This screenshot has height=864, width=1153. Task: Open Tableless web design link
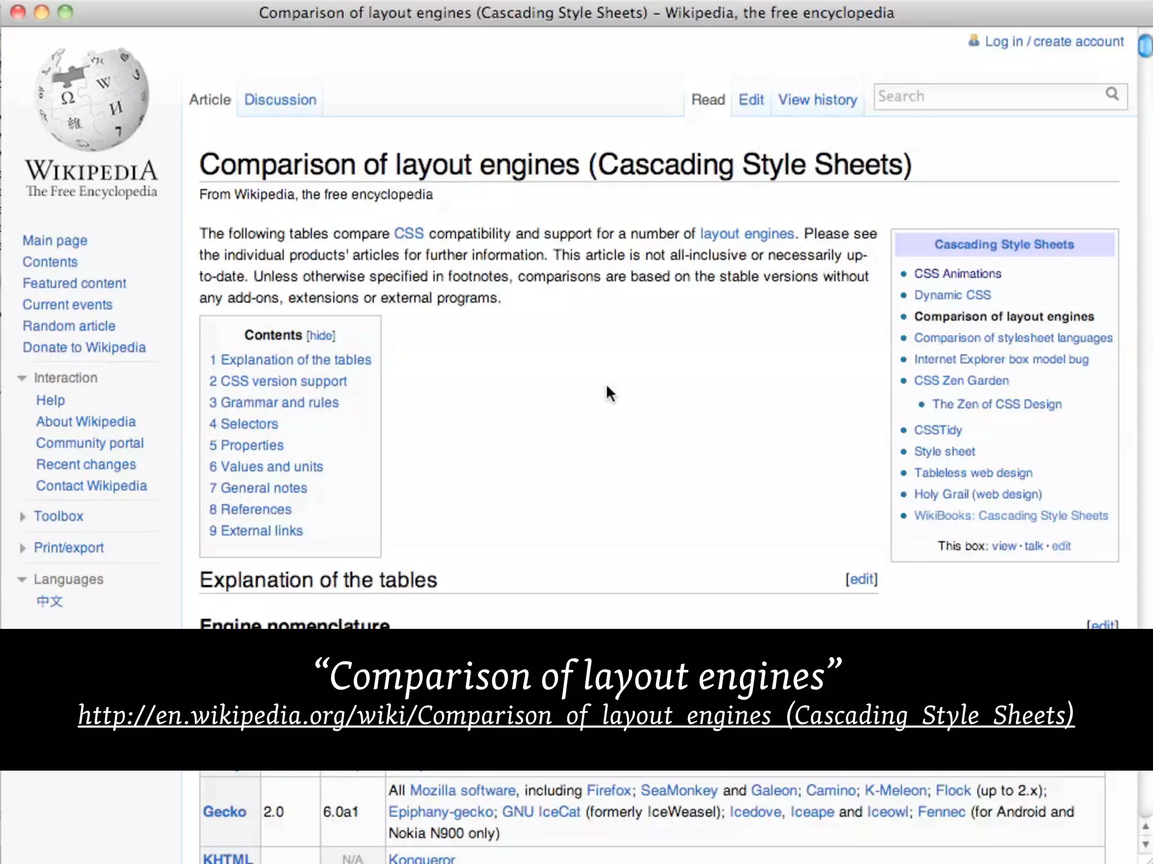[x=973, y=472]
